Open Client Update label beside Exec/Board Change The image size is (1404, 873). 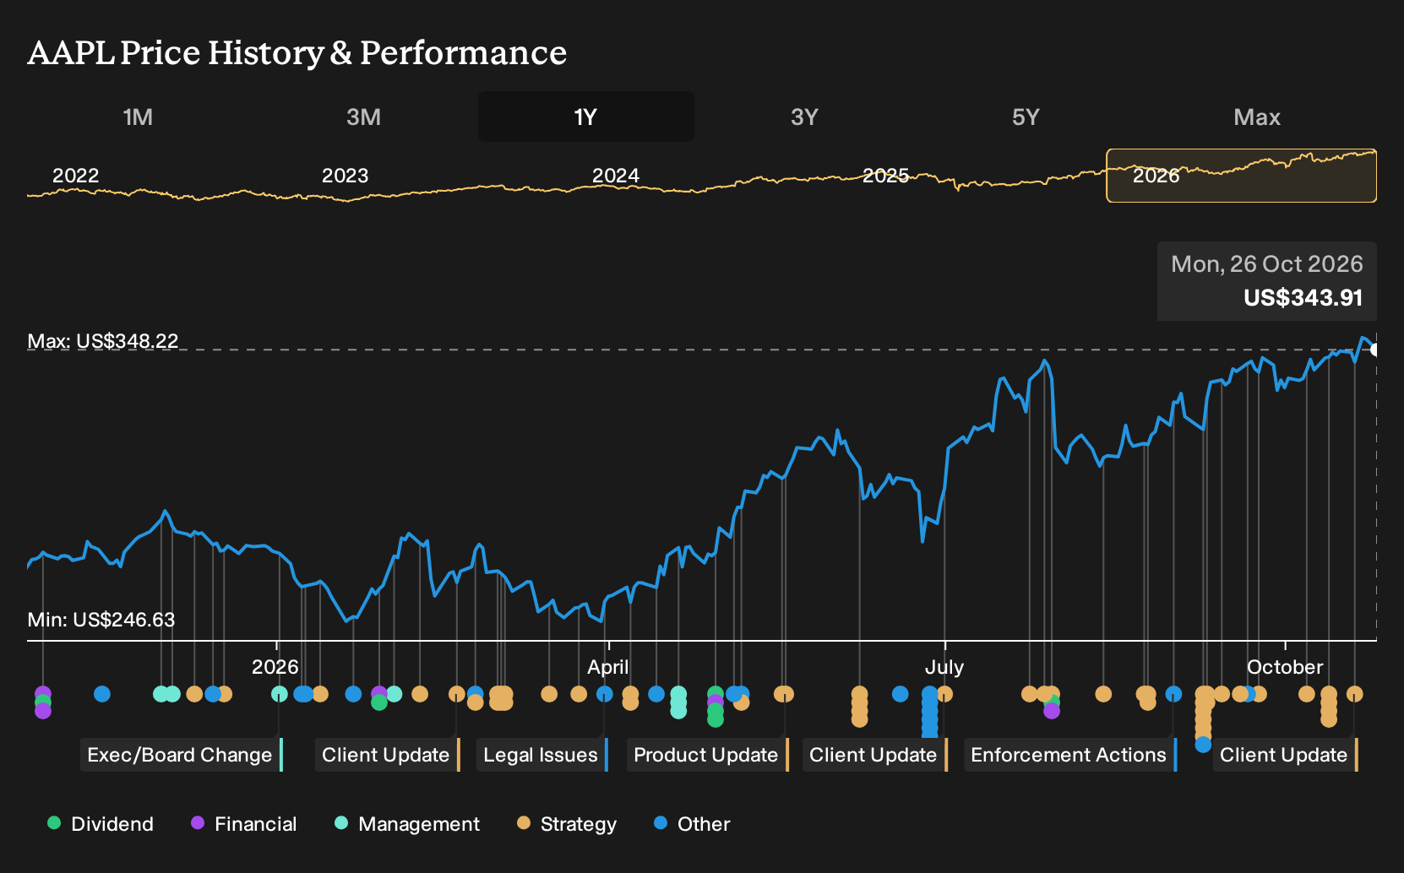tap(388, 755)
